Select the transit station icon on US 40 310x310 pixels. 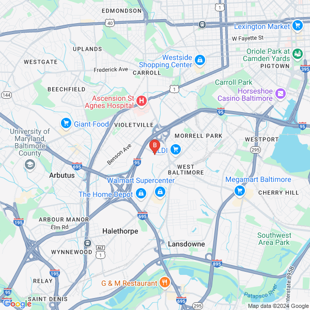[x=202, y=24]
